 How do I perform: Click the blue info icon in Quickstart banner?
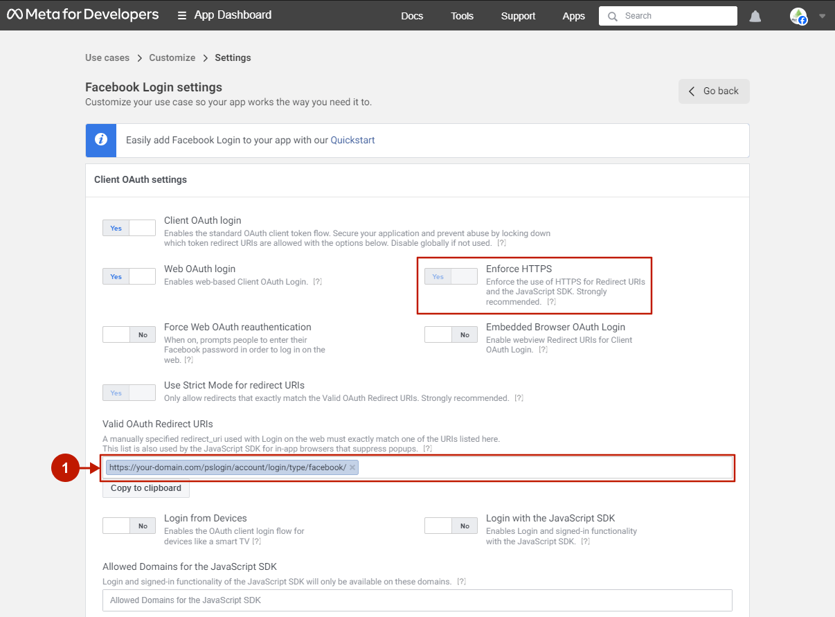pos(101,140)
